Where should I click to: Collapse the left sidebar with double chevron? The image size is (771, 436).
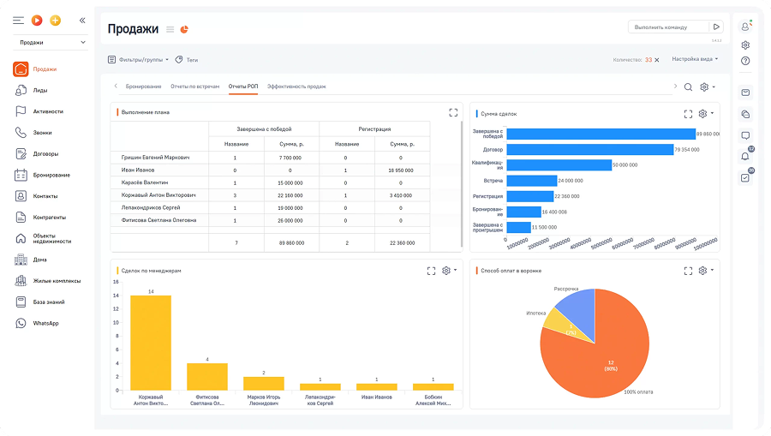click(81, 20)
